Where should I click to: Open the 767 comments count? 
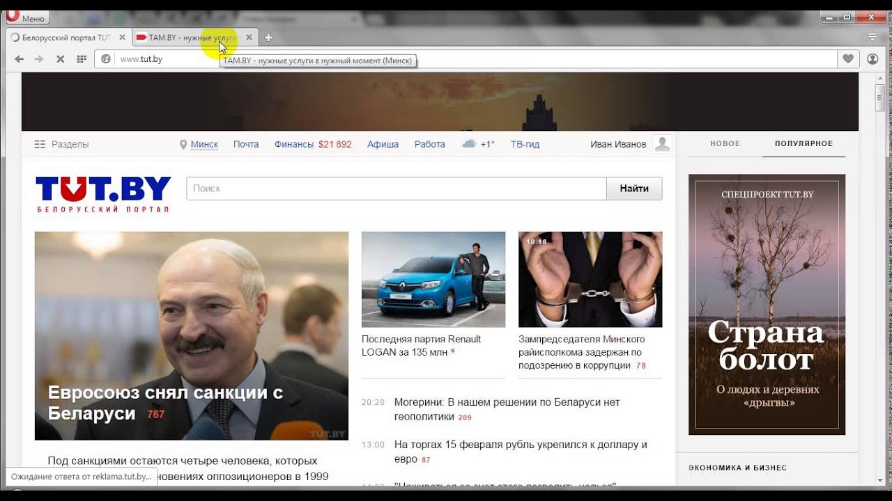coord(155,415)
